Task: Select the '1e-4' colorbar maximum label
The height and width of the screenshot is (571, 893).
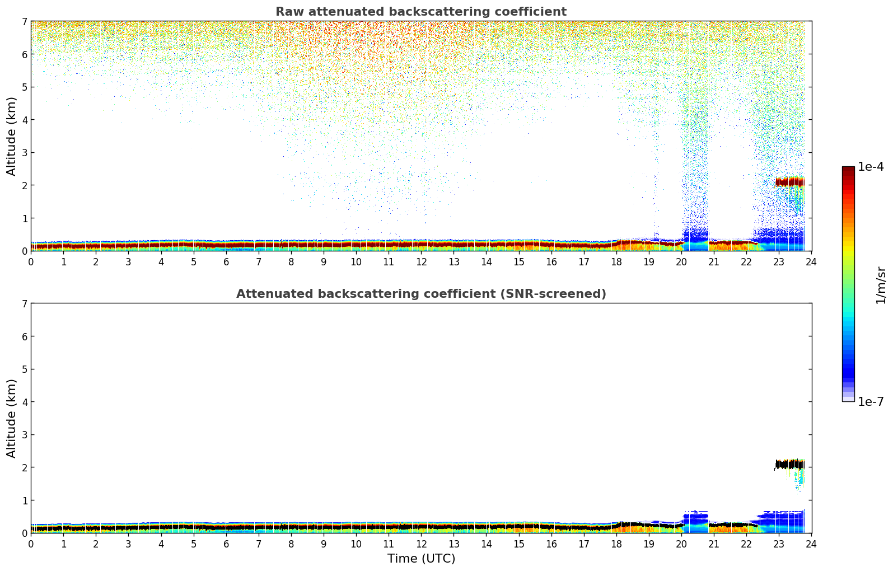Action: tap(871, 167)
